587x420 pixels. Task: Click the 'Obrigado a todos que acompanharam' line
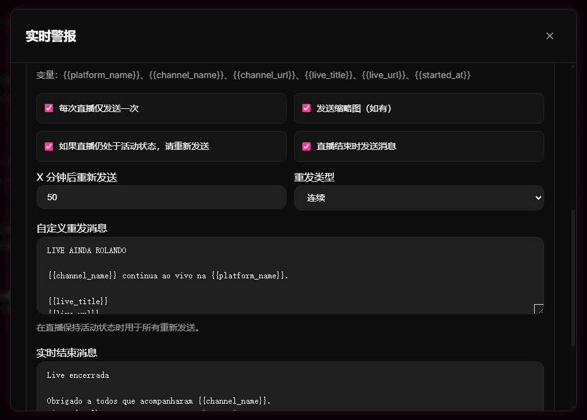pos(159,401)
